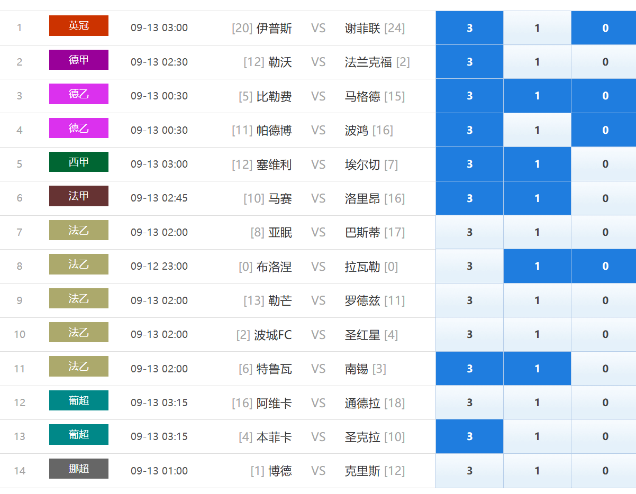Image resolution: width=636 pixels, height=494 pixels.
Task: Pick 3 for 阿维卡 vs 通德拉
Action: 469,402
